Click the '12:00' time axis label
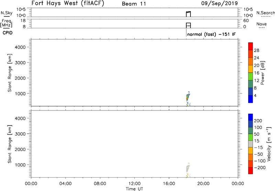This screenshot has height=191, width=275. coord(134,184)
